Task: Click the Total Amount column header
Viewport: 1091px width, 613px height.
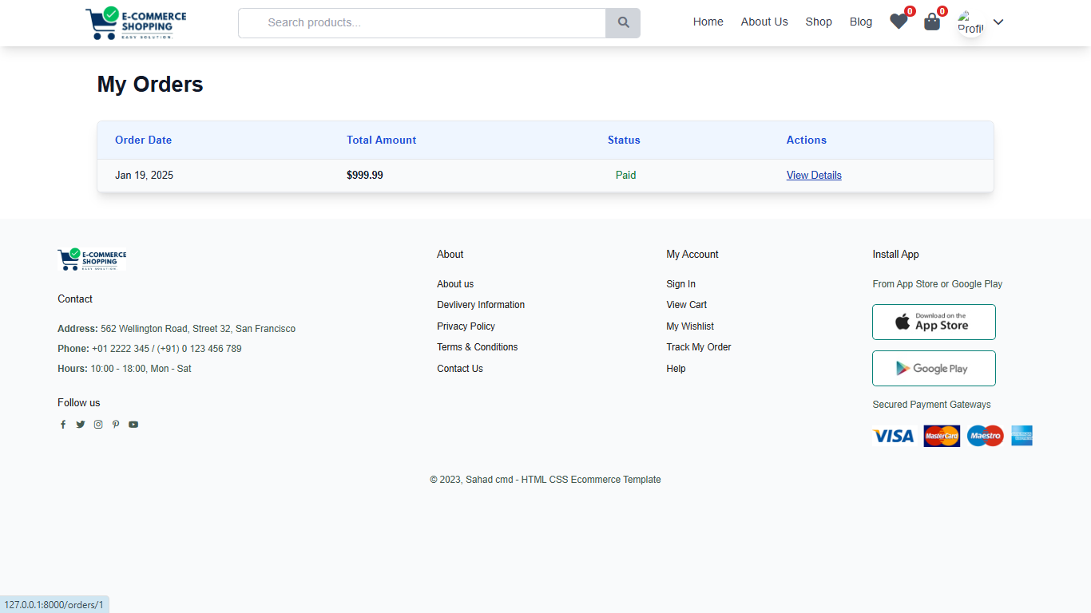Action: [382, 140]
